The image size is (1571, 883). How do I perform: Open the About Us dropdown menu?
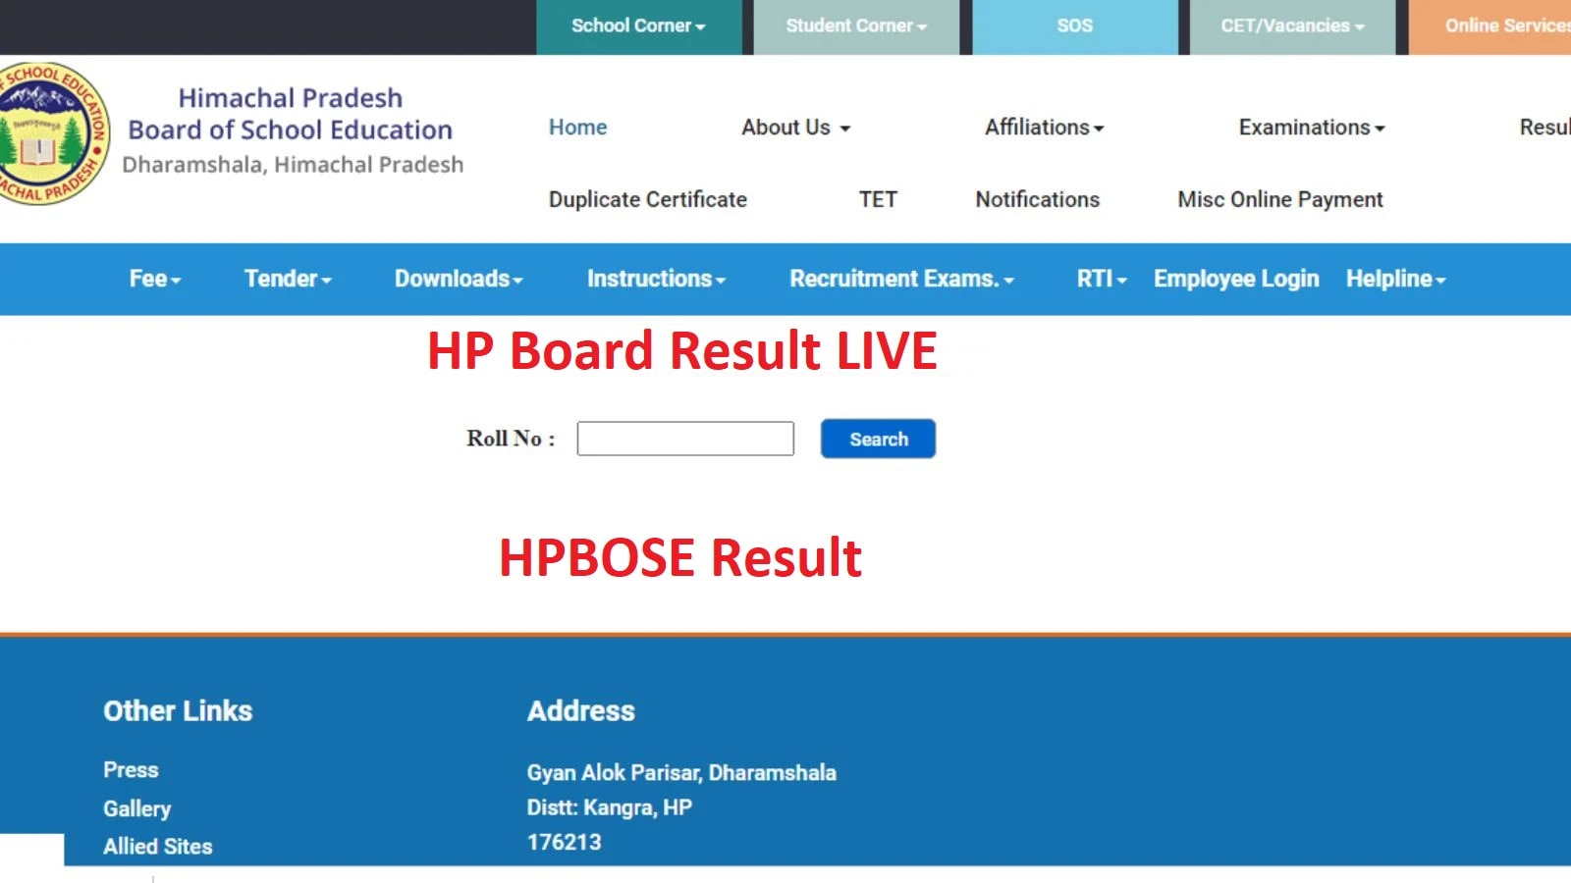(795, 128)
